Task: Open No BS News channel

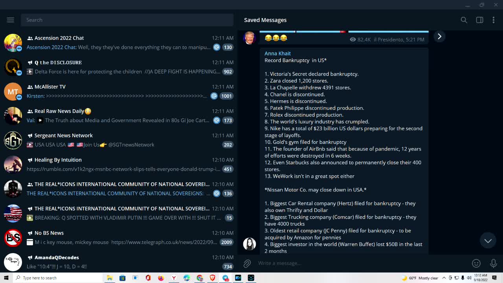Action: [x=119, y=237]
